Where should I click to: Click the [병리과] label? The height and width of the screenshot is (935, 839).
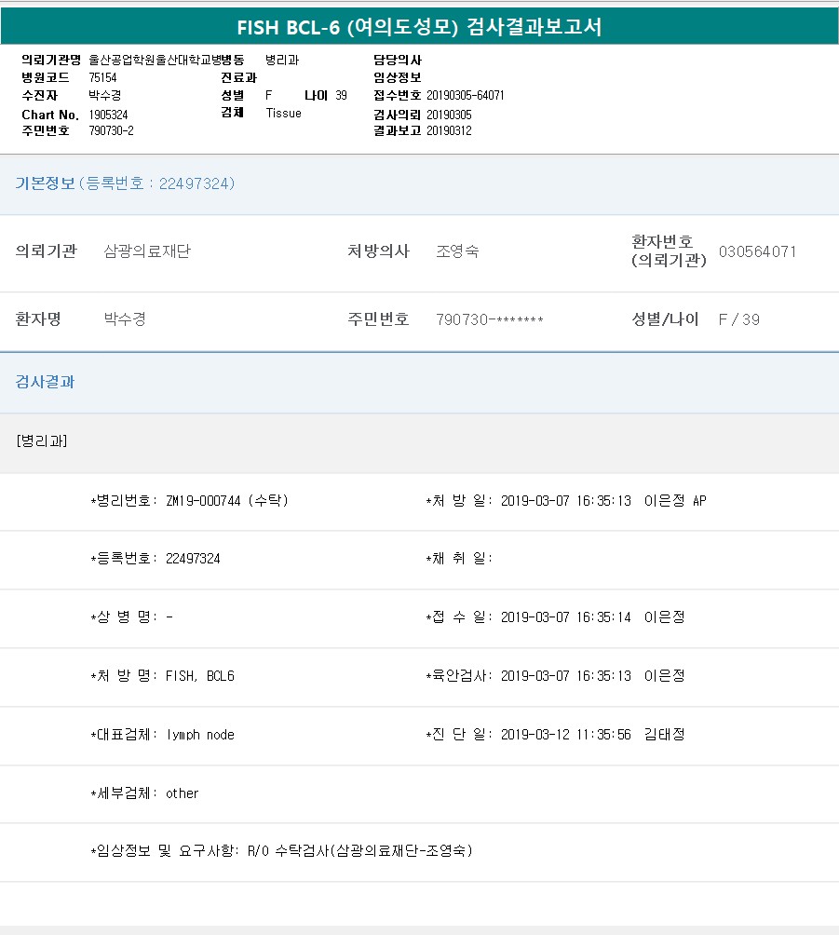[x=42, y=440]
